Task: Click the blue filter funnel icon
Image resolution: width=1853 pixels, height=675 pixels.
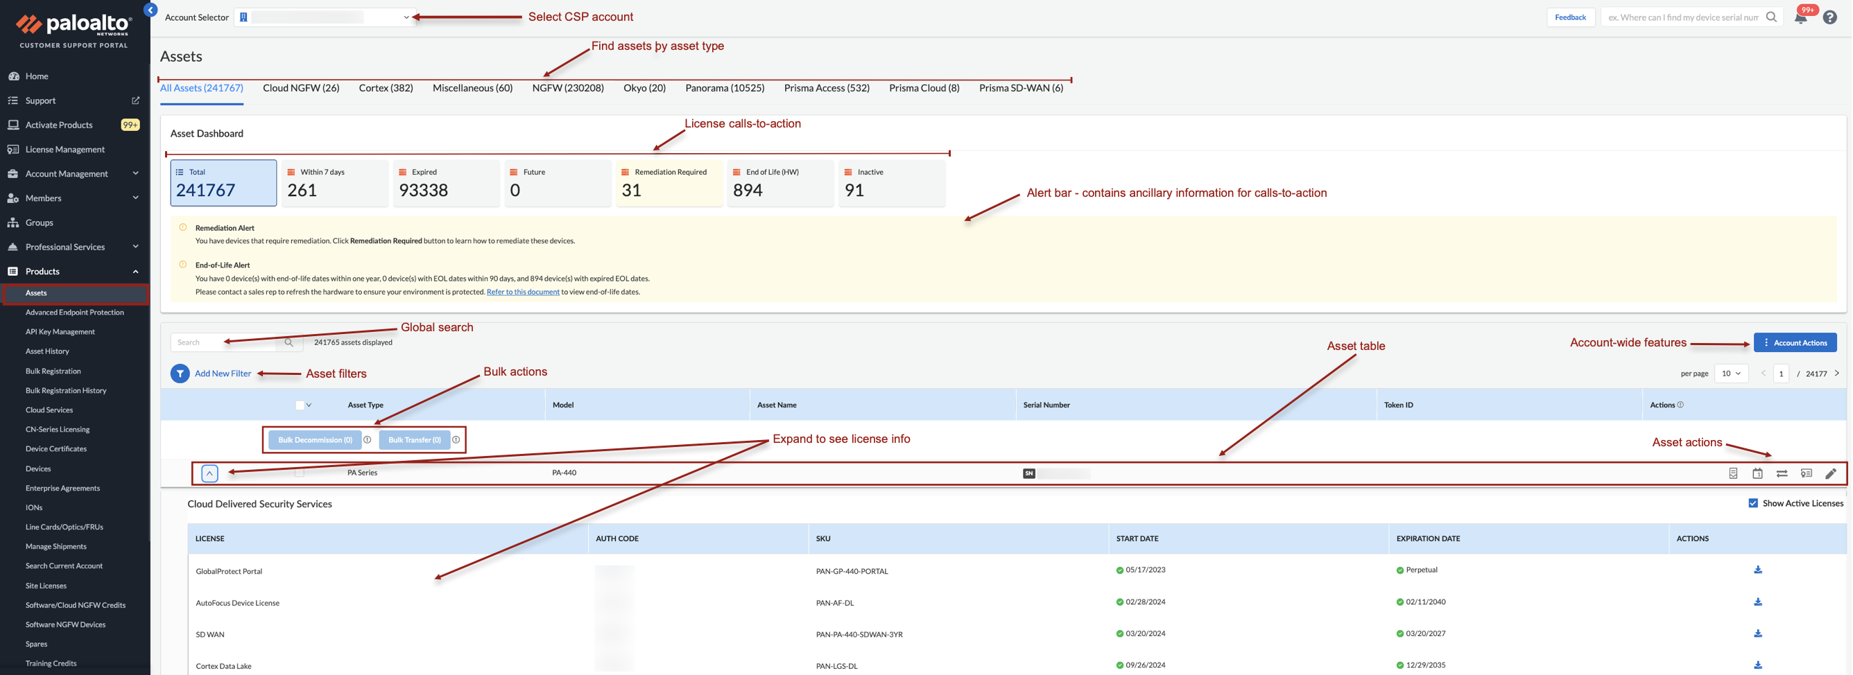Action: click(180, 374)
